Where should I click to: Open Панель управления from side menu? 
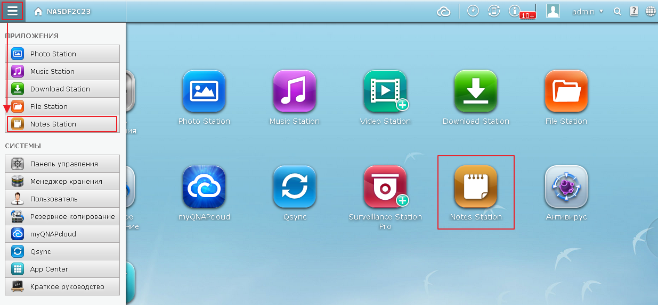tap(62, 164)
